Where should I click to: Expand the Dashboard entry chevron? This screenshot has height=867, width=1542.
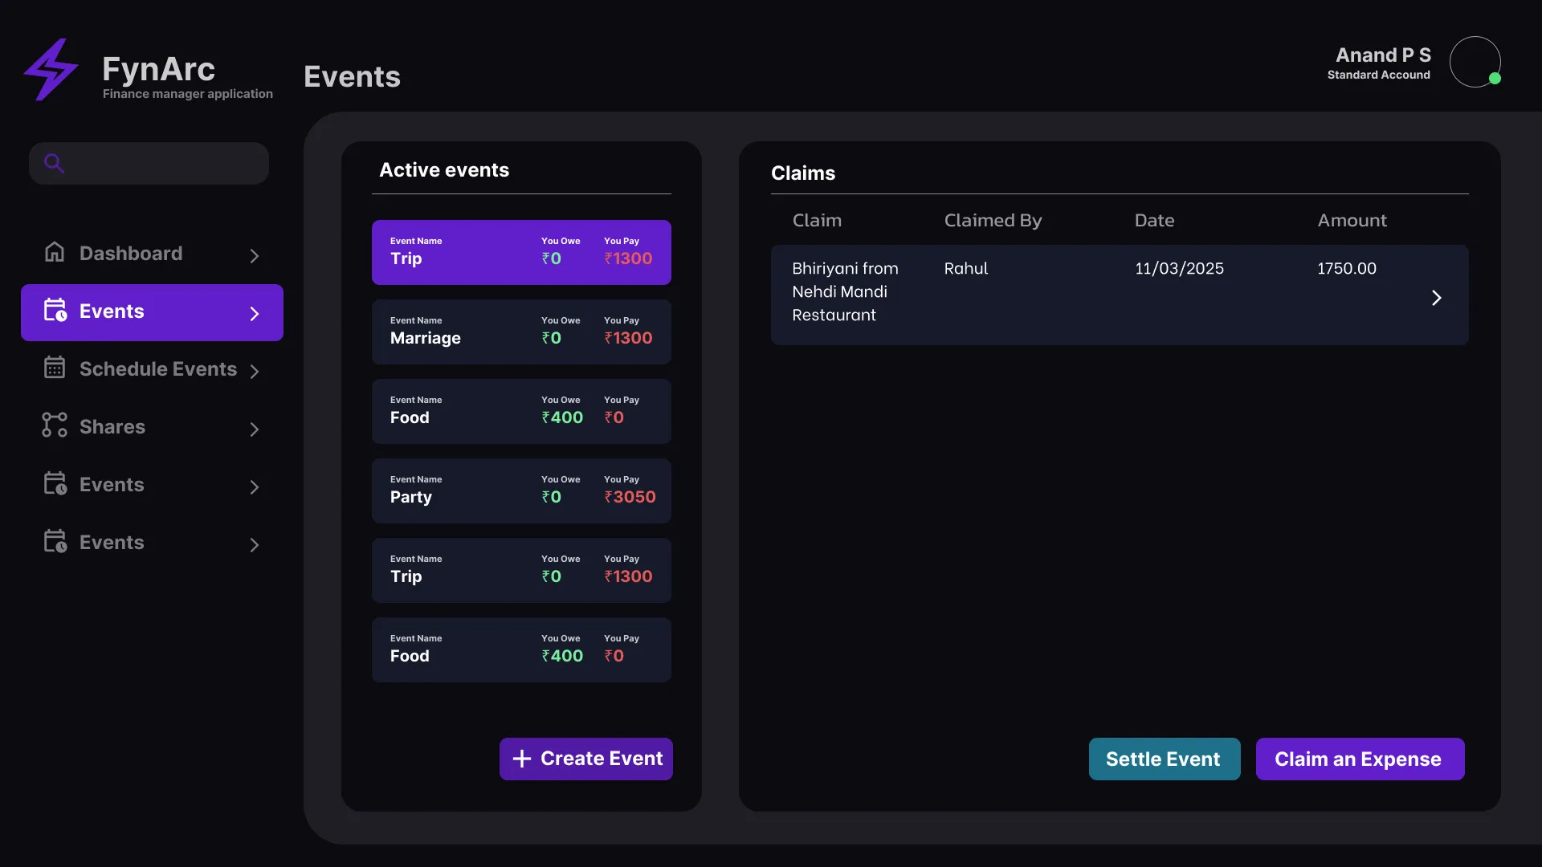[255, 255]
